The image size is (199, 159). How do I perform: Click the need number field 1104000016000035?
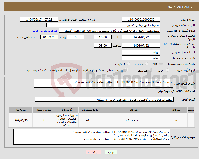(141, 19)
